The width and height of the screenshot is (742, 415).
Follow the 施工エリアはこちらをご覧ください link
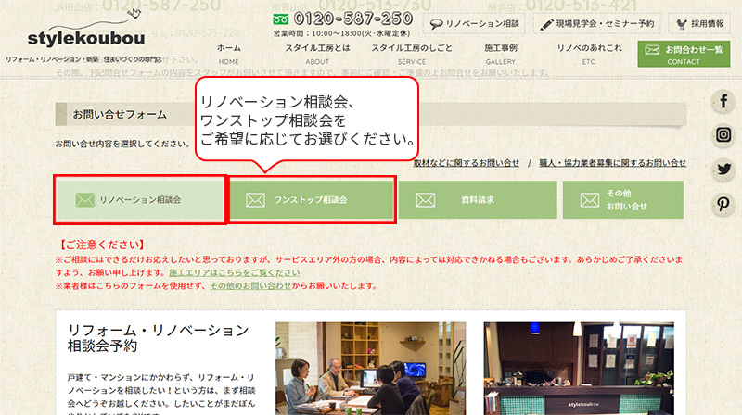pos(235,272)
